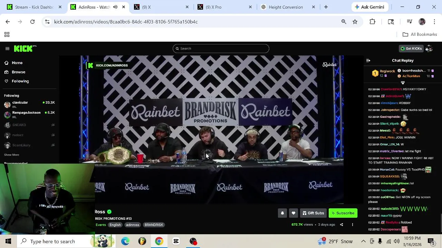The height and width of the screenshot is (248, 442).
Task: View site information for kick.com
Action: pos(47,22)
